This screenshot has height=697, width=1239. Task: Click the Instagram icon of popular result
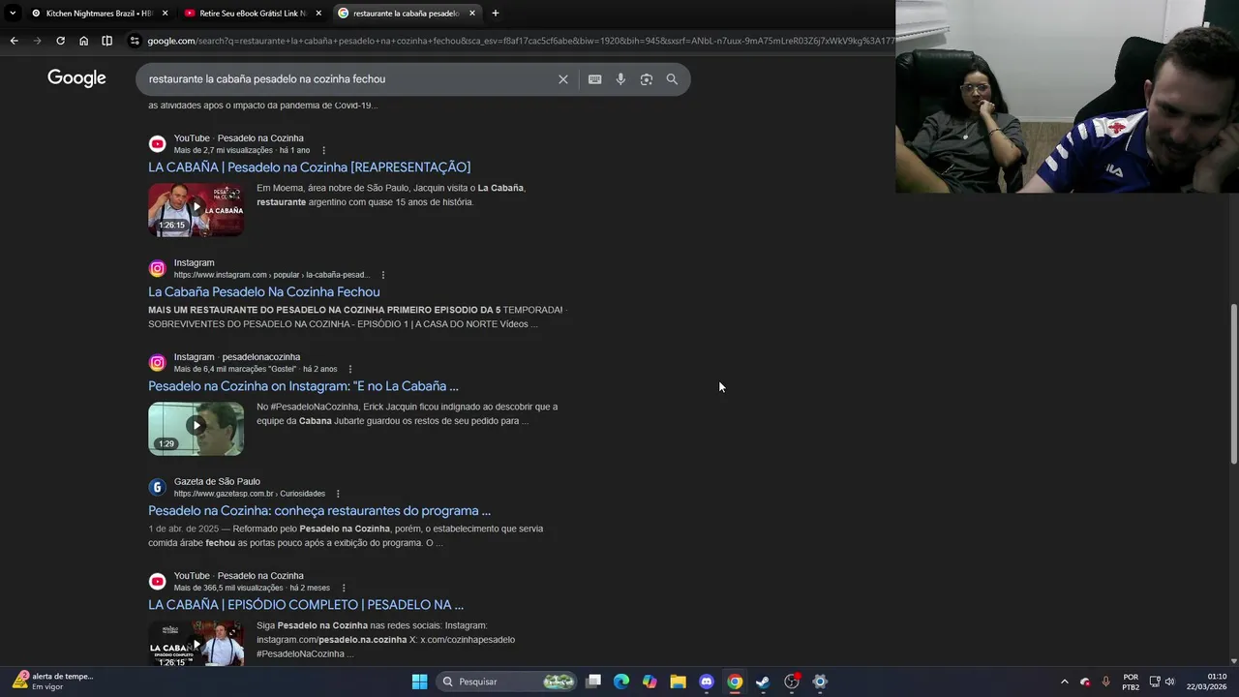pos(157,269)
